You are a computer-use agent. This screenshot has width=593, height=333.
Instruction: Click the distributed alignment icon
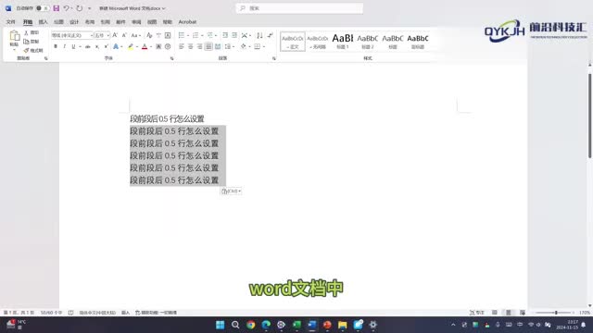(x=218, y=47)
